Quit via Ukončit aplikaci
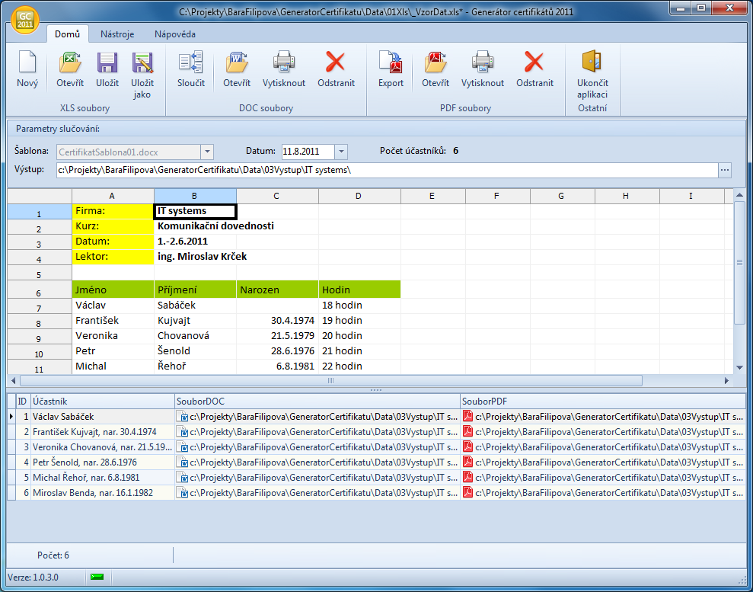The width and height of the screenshot is (753, 592). 592,75
